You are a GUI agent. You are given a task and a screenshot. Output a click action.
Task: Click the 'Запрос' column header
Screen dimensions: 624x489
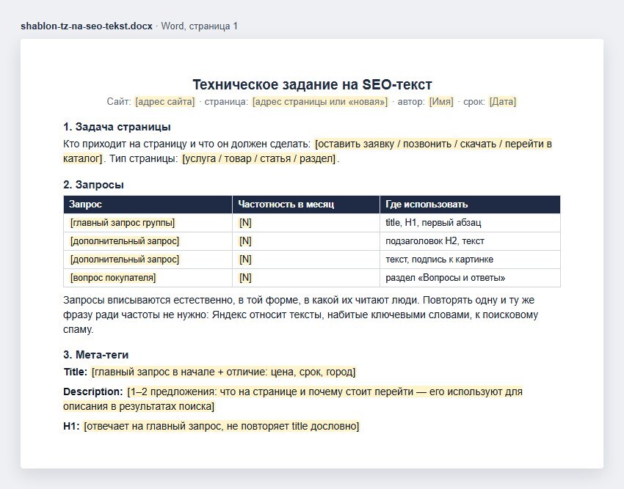tap(148, 205)
